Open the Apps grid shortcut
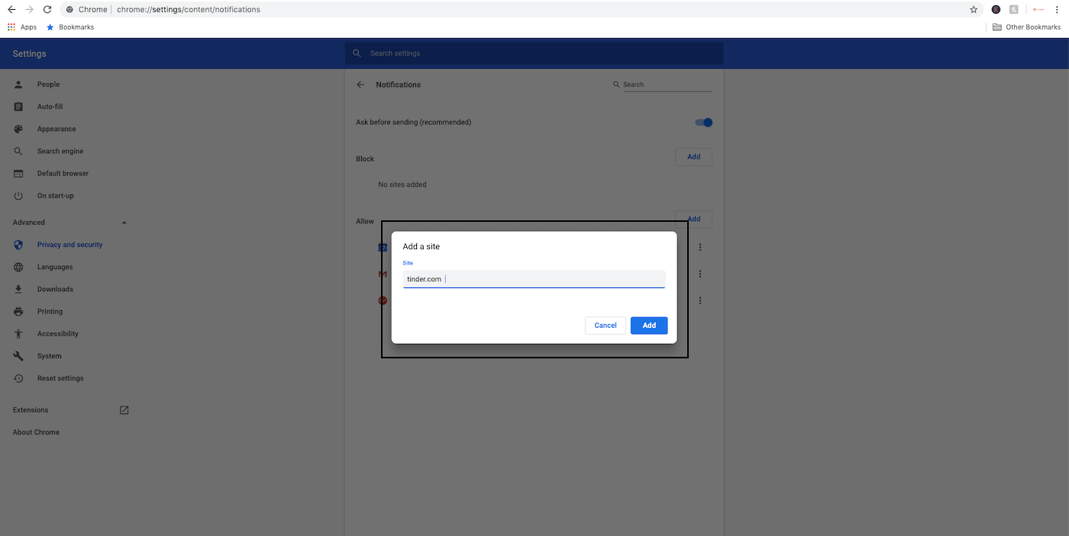Viewport: 1069px width, 536px height. pos(11,27)
